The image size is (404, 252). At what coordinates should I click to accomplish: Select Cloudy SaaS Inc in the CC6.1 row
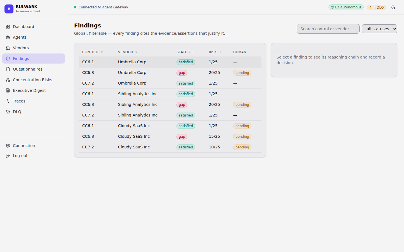(x=134, y=126)
